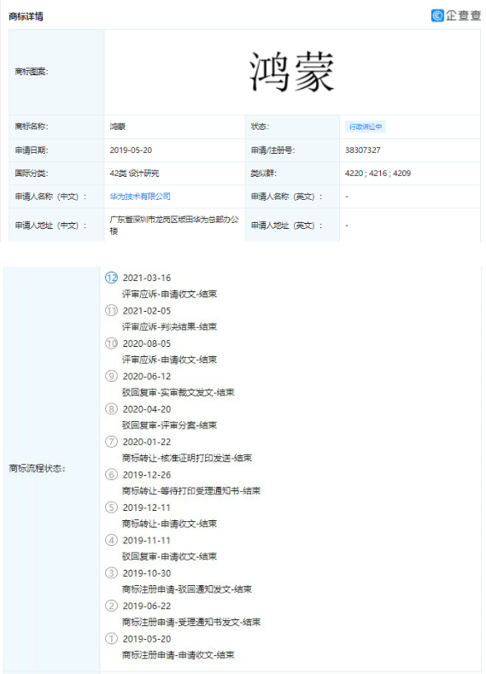Click the 商标图案 label
The height and width of the screenshot is (674, 486).
click(x=32, y=72)
